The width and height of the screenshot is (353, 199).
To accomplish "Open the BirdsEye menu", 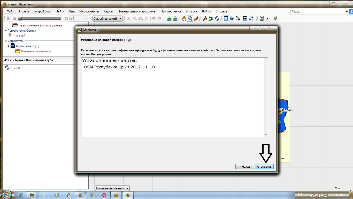I will [x=191, y=11].
